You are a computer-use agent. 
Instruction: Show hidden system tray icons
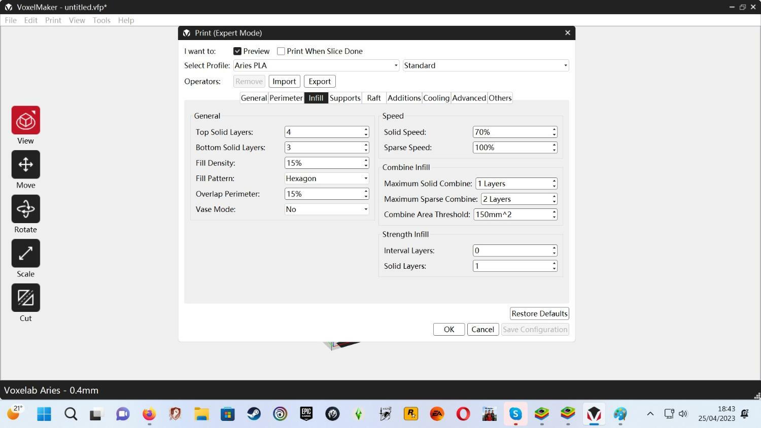pos(650,414)
